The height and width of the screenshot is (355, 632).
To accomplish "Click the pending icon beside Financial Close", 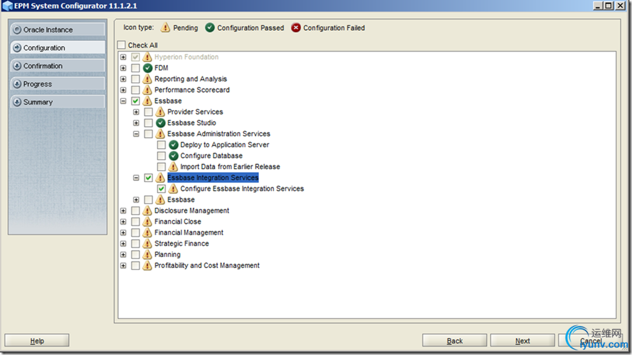I will coord(147,221).
